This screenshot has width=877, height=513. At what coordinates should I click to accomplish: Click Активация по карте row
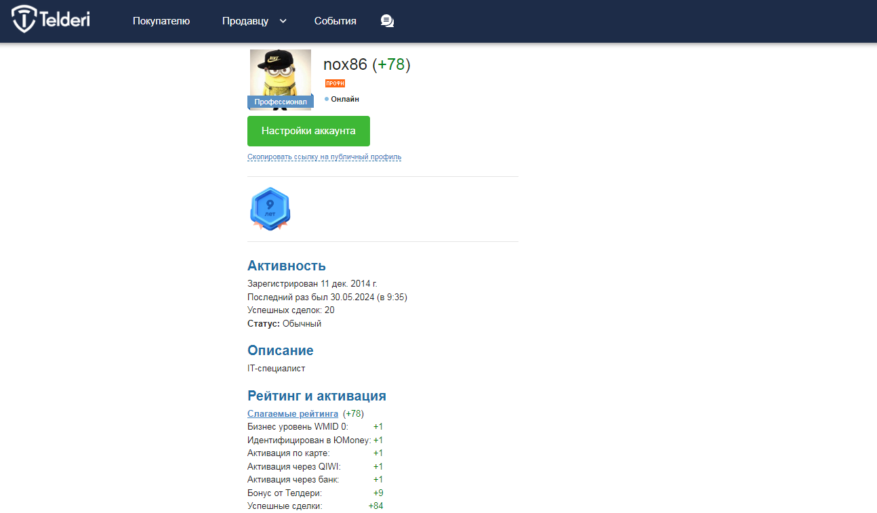click(315, 453)
